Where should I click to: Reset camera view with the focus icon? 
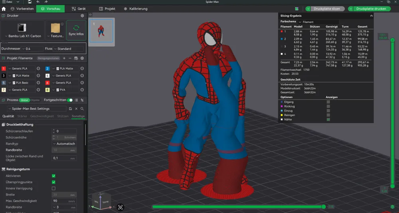120,207
